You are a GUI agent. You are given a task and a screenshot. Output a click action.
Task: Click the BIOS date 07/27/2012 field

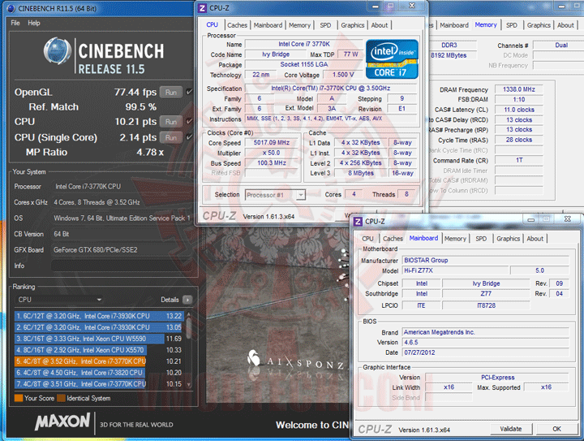pos(486,352)
